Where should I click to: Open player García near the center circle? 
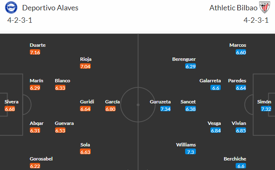pos(112,102)
